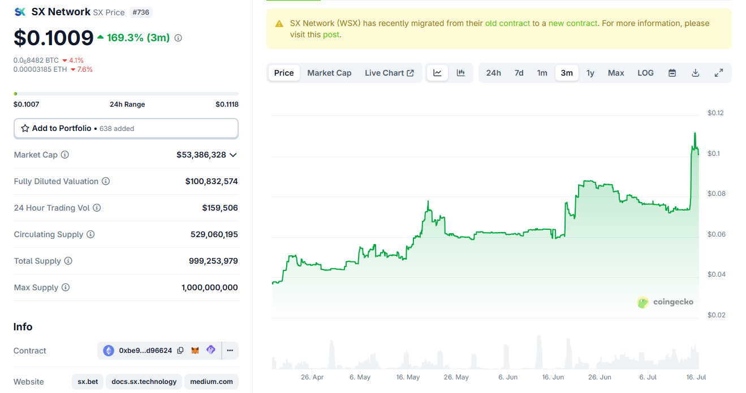Show Max Supply info tooltip

click(x=66, y=287)
